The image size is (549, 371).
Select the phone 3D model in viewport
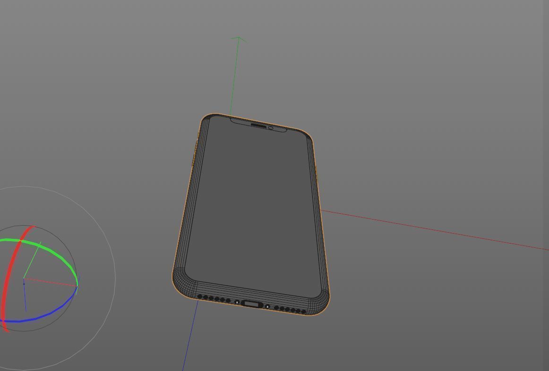tap(251, 214)
